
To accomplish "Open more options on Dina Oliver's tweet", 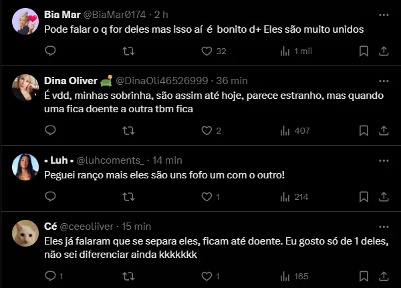I will tap(384, 81).
